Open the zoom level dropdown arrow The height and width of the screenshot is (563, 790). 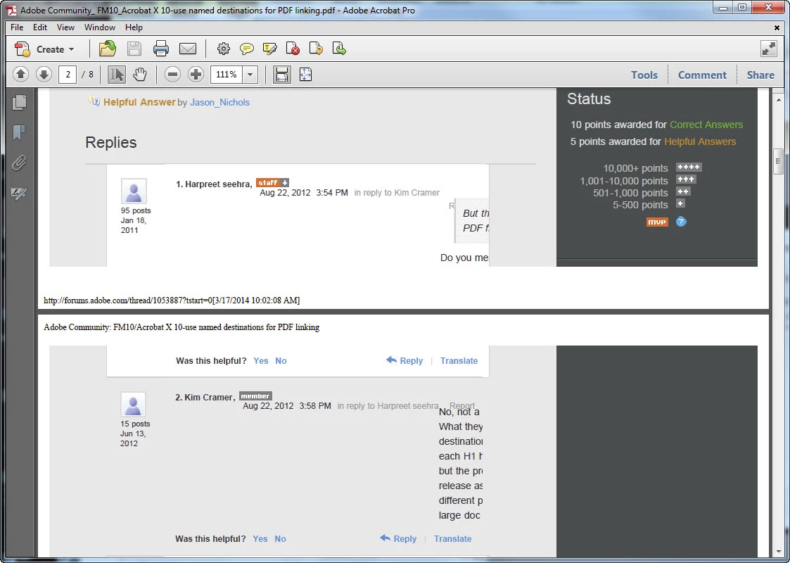click(x=250, y=75)
